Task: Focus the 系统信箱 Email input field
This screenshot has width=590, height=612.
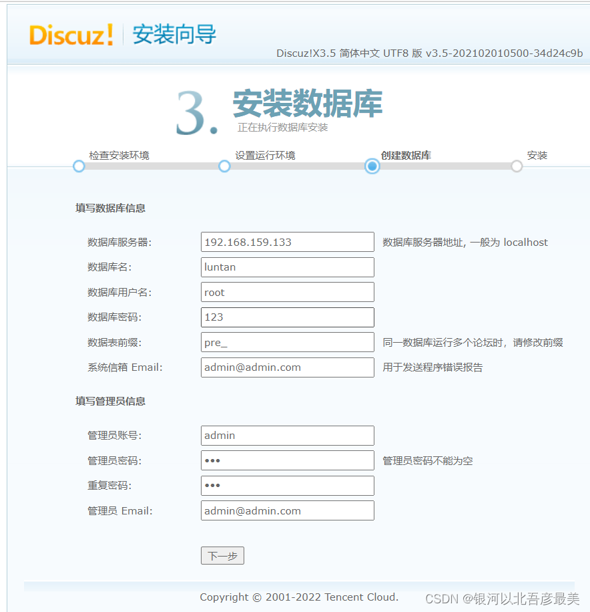Action: tap(288, 367)
